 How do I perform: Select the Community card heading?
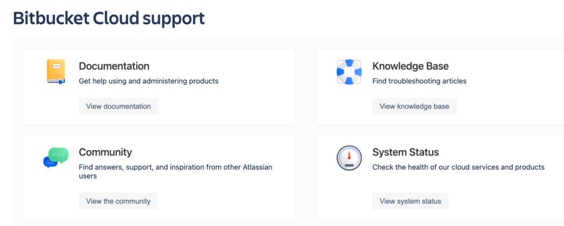coord(105,152)
